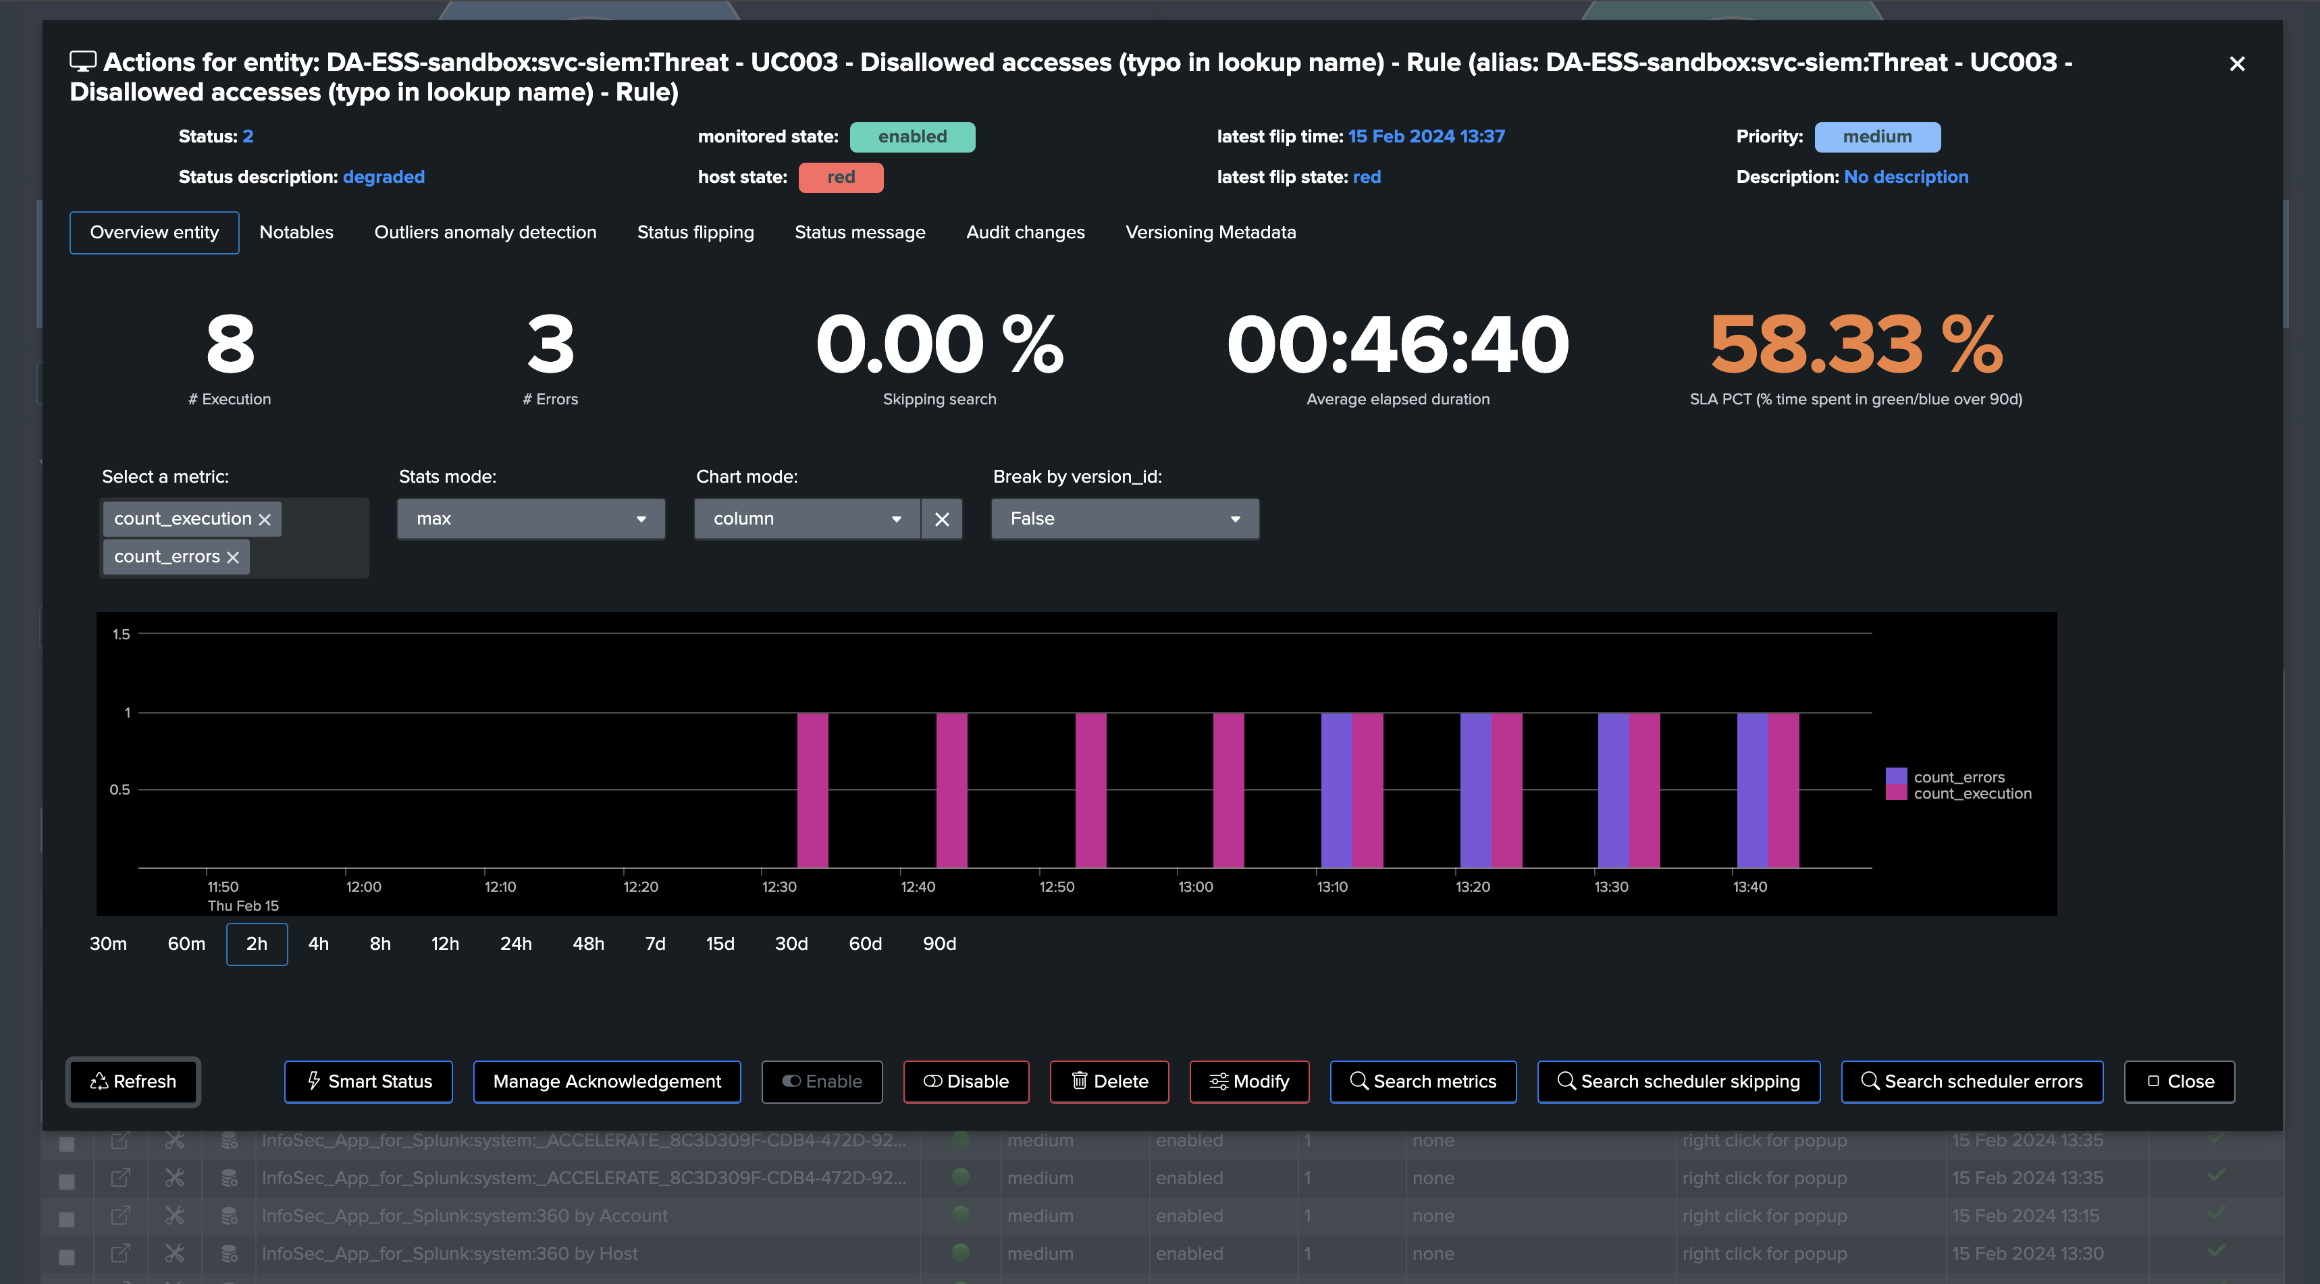The width and height of the screenshot is (2320, 1284).
Task: Click the 13:40 count_errors purple column
Action: click(1751, 791)
